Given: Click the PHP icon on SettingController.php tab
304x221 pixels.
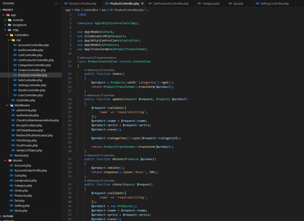Looking at the screenshot, I should click(x=258, y=4).
